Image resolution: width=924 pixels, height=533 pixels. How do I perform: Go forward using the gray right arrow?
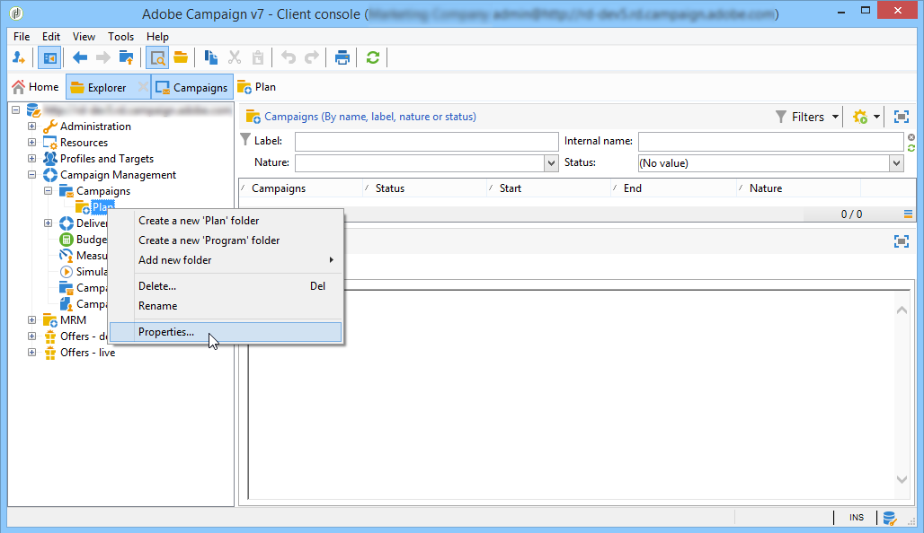click(103, 57)
